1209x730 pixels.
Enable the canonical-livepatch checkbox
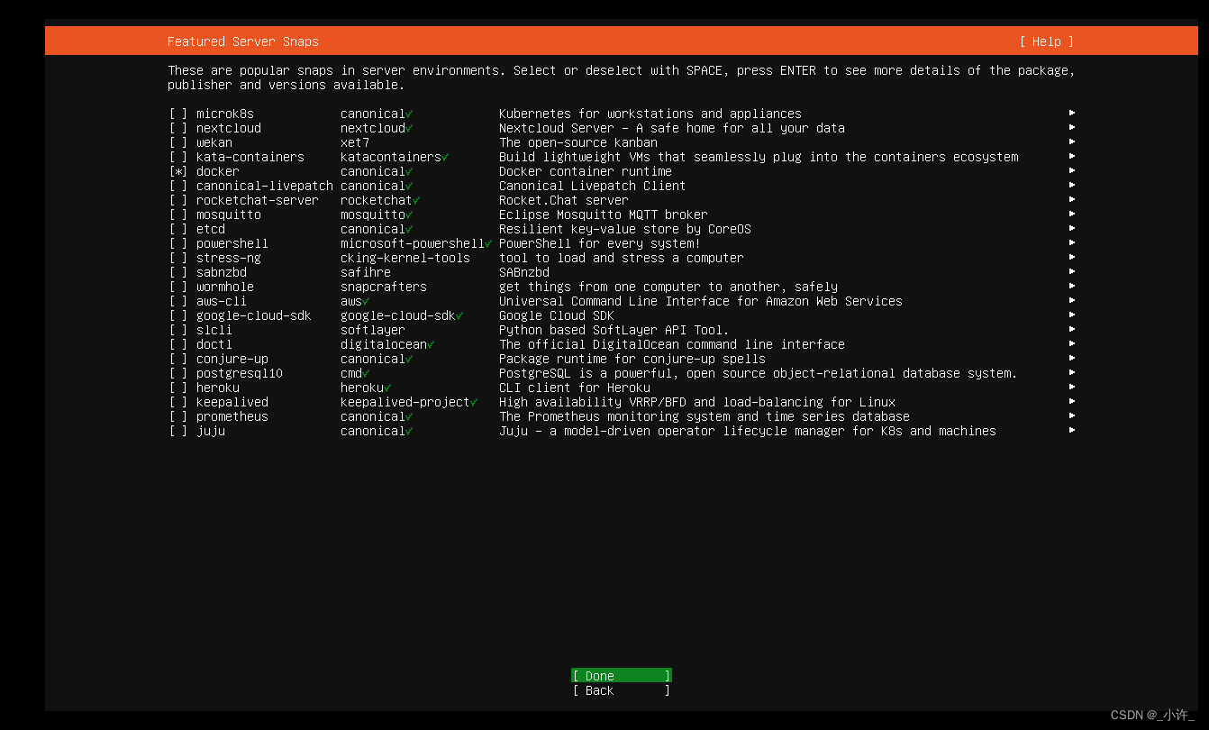pos(178,186)
